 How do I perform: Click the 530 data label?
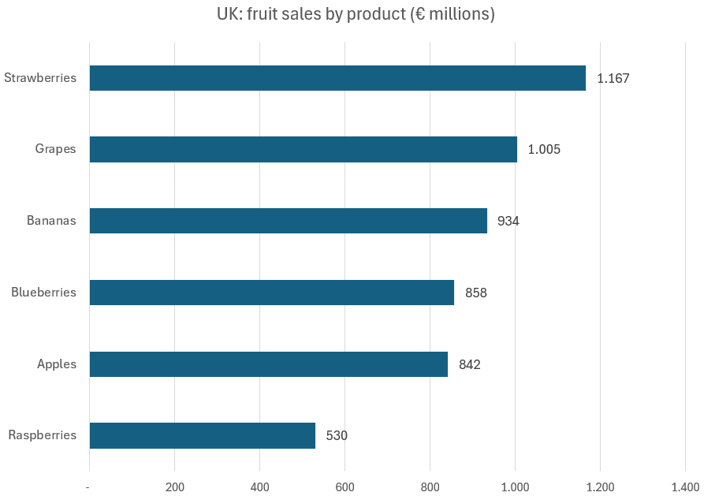337,436
